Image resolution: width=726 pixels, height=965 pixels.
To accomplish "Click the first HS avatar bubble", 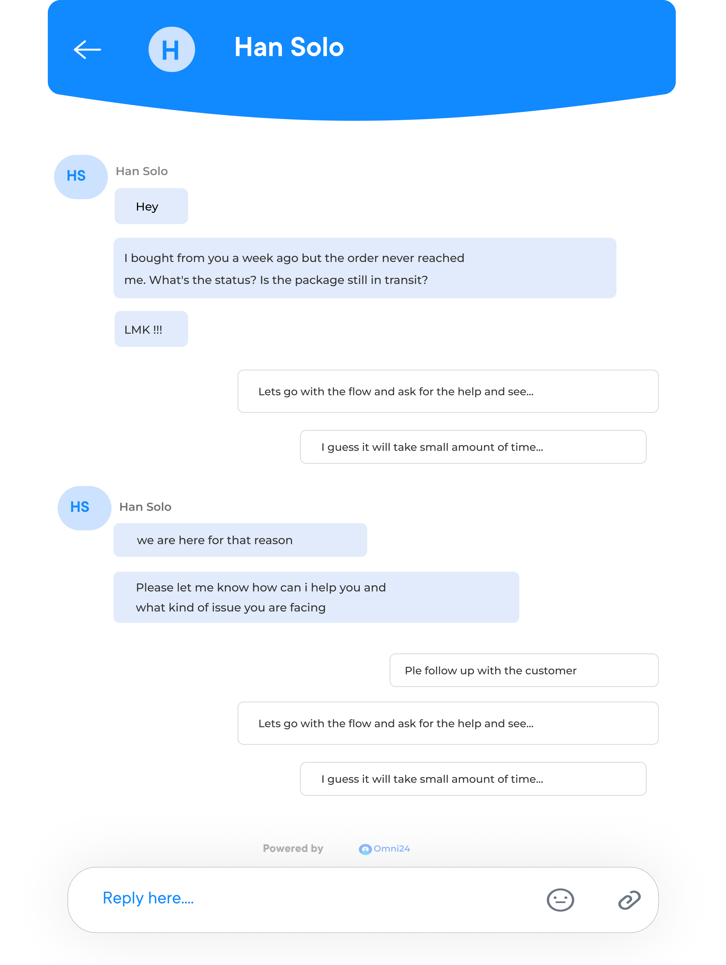I will pyautogui.click(x=81, y=177).
